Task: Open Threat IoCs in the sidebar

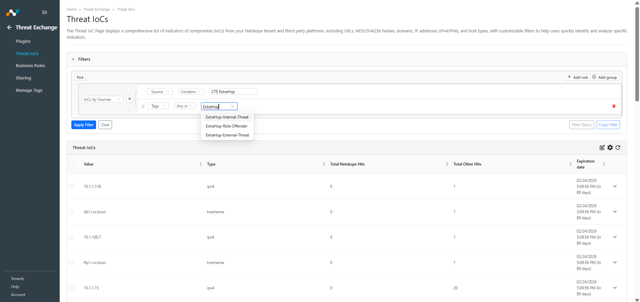Action: pyautogui.click(x=27, y=54)
